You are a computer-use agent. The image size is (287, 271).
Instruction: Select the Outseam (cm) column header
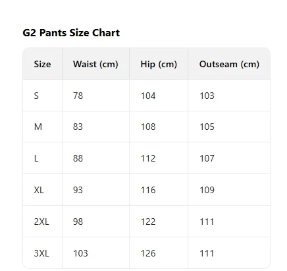[x=229, y=64]
